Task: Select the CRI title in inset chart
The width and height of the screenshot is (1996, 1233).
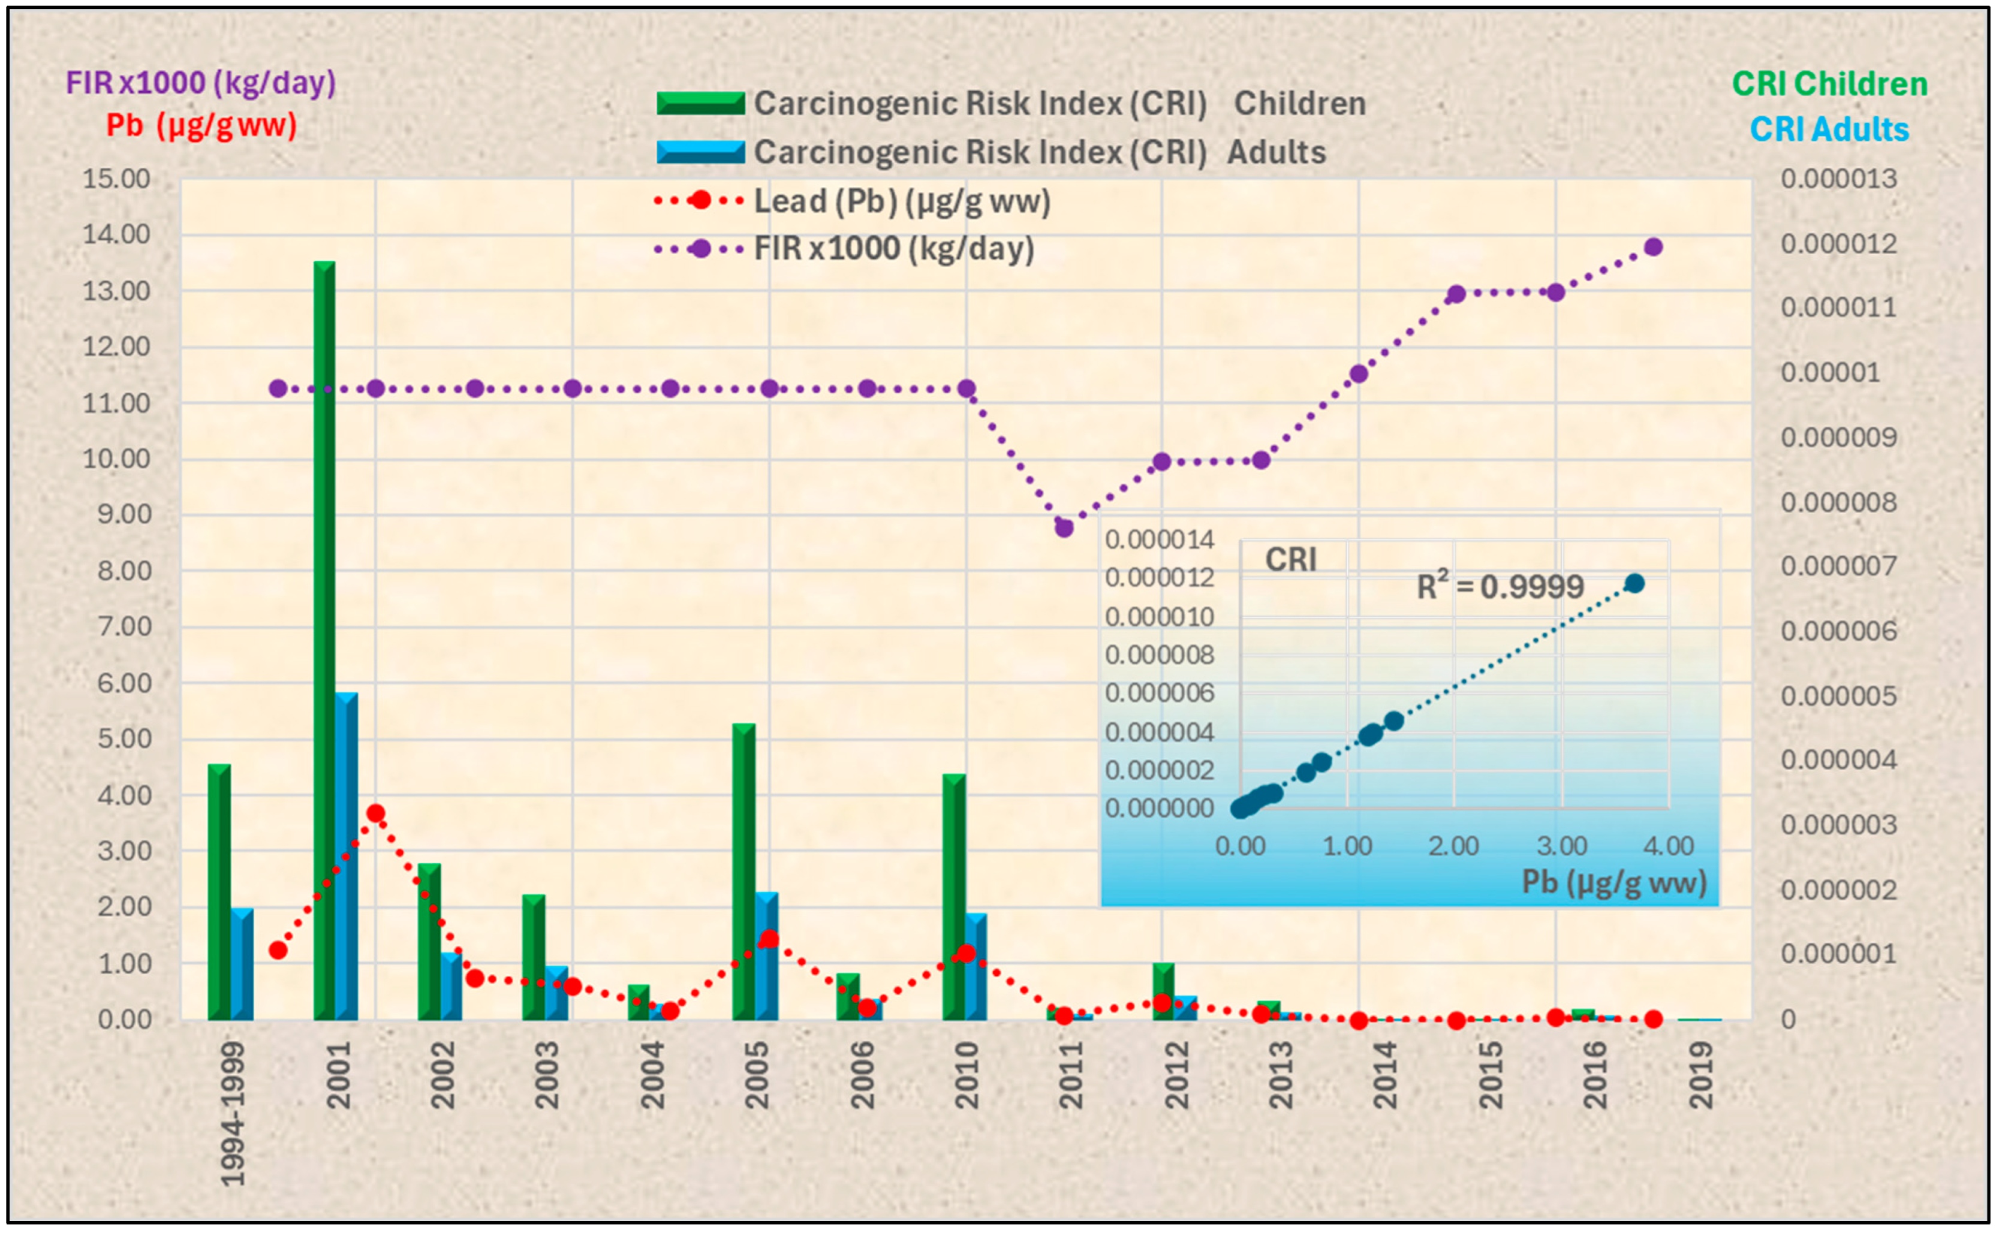Action: 1290,560
